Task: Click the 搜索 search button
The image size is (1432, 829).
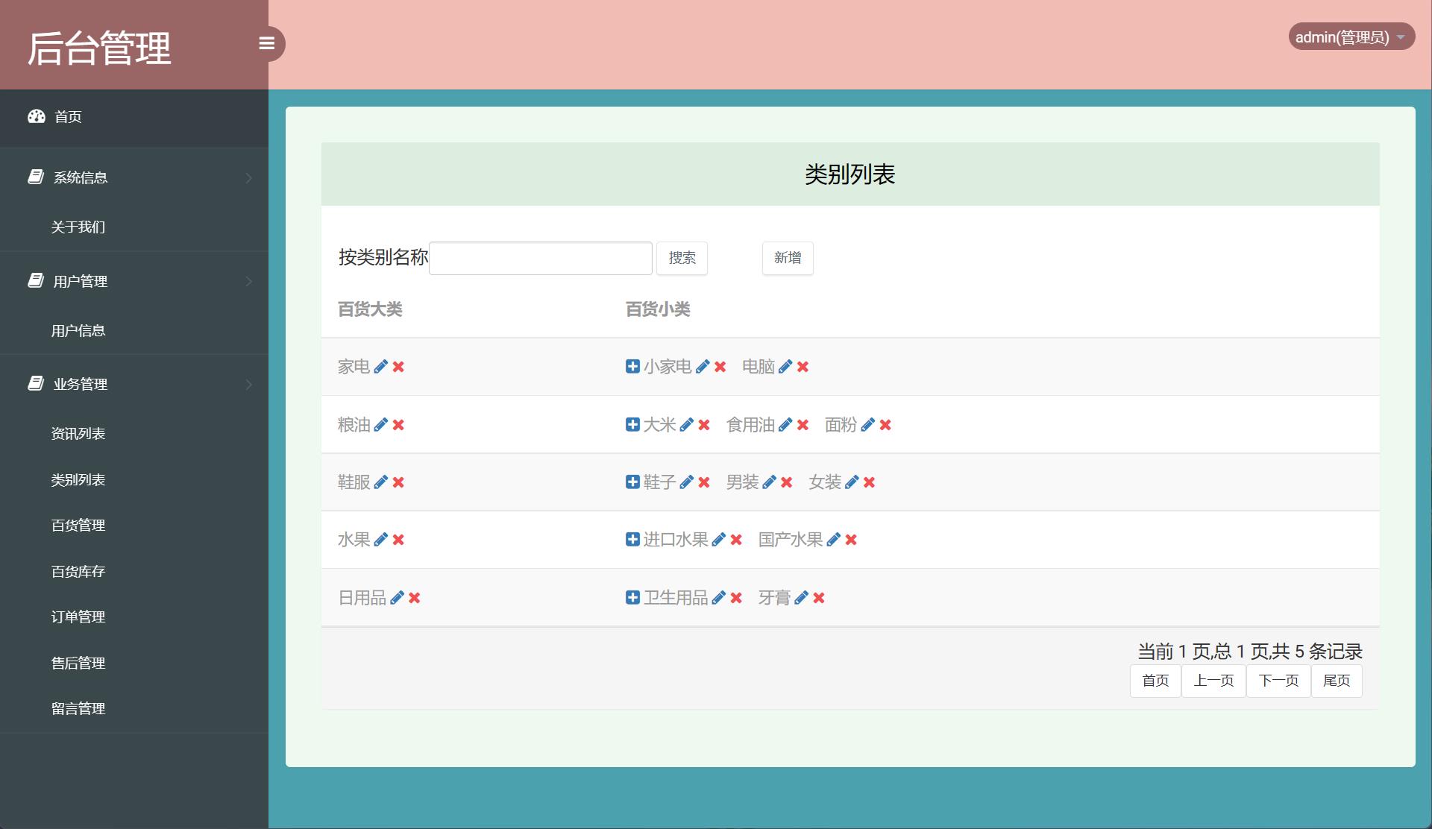Action: click(681, 258)
